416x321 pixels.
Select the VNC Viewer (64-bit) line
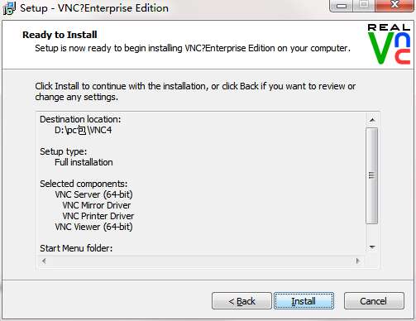point(93,227)
